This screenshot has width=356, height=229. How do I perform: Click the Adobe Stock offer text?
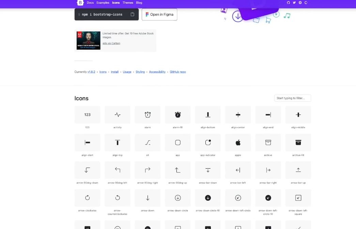(128, 35)
